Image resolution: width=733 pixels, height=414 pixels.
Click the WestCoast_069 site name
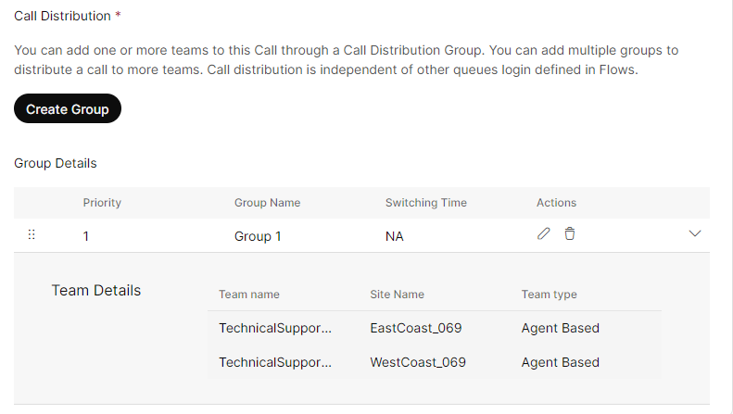(418, 362)
